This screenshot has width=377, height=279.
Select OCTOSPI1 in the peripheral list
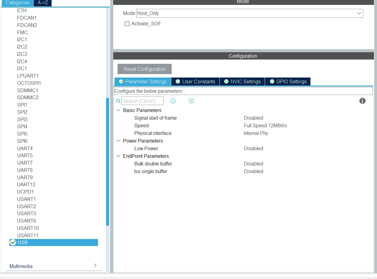coord(29,83)
